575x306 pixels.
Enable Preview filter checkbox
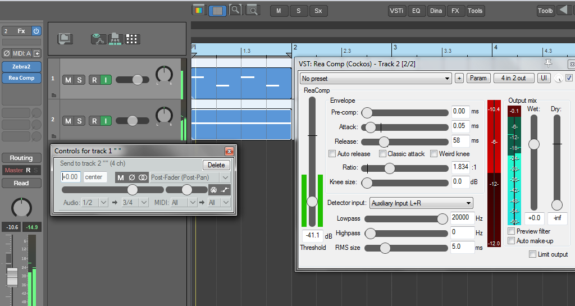pos(511,231)
